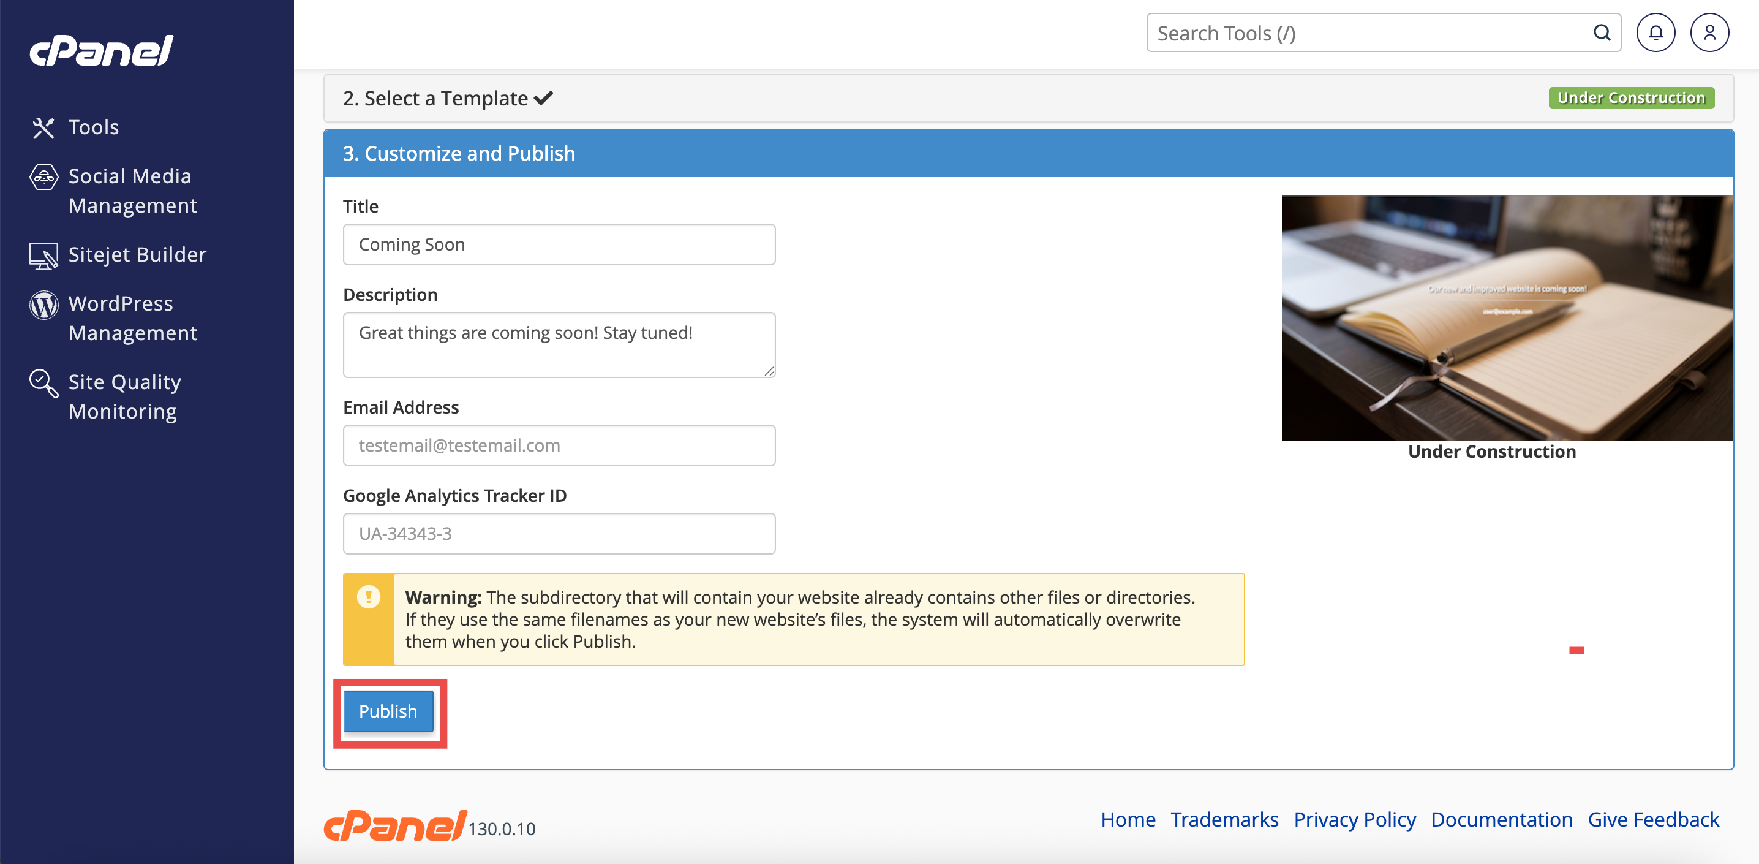This screenshot has width=1759, height=864.
Task: Click the Sitejet Builder monitor icon
Action: click(43, 256)
